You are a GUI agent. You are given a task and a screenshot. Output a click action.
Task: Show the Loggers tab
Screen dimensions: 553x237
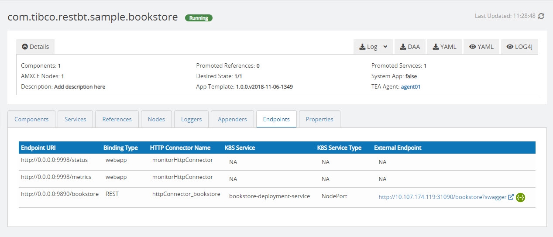point(191,119)
